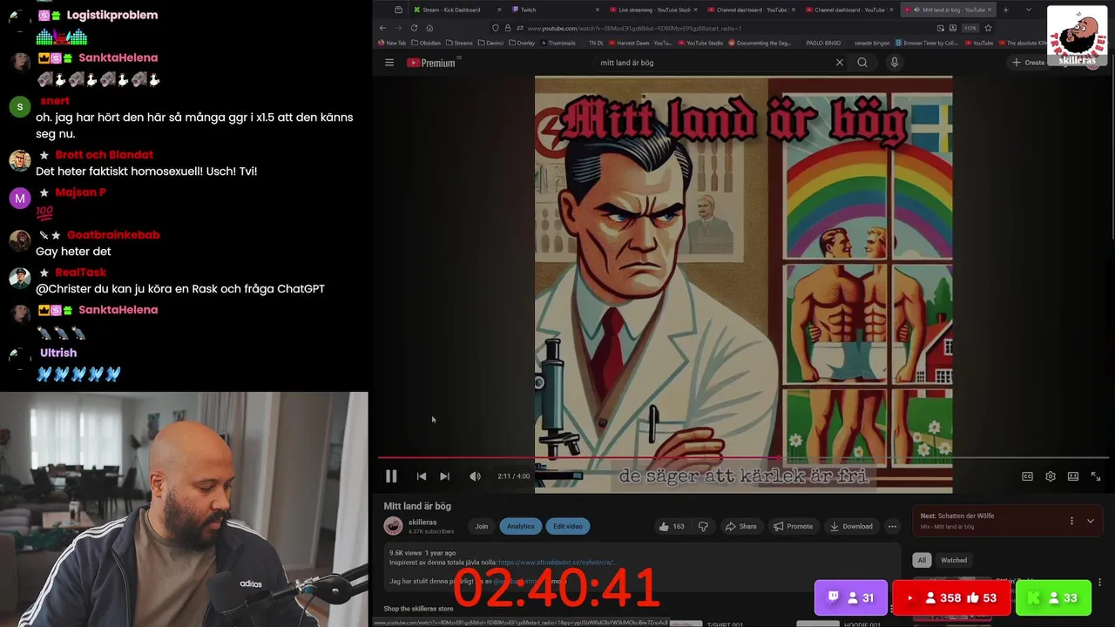Switch player to theater mode
1115x627 pixels.
pos(1073,476)
